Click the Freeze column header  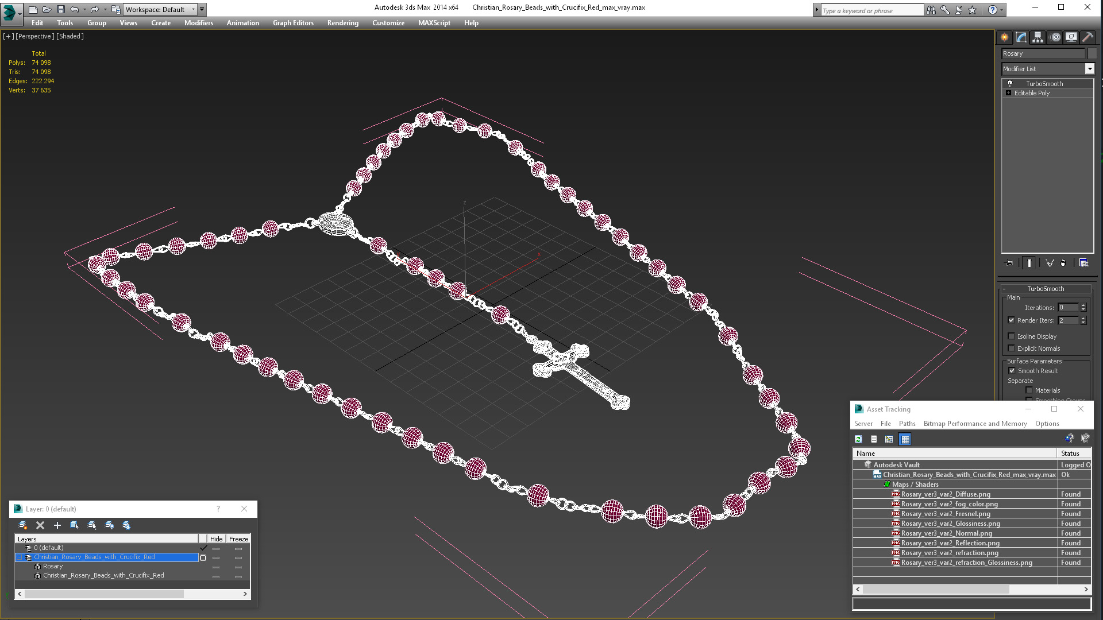click(238, 539)
